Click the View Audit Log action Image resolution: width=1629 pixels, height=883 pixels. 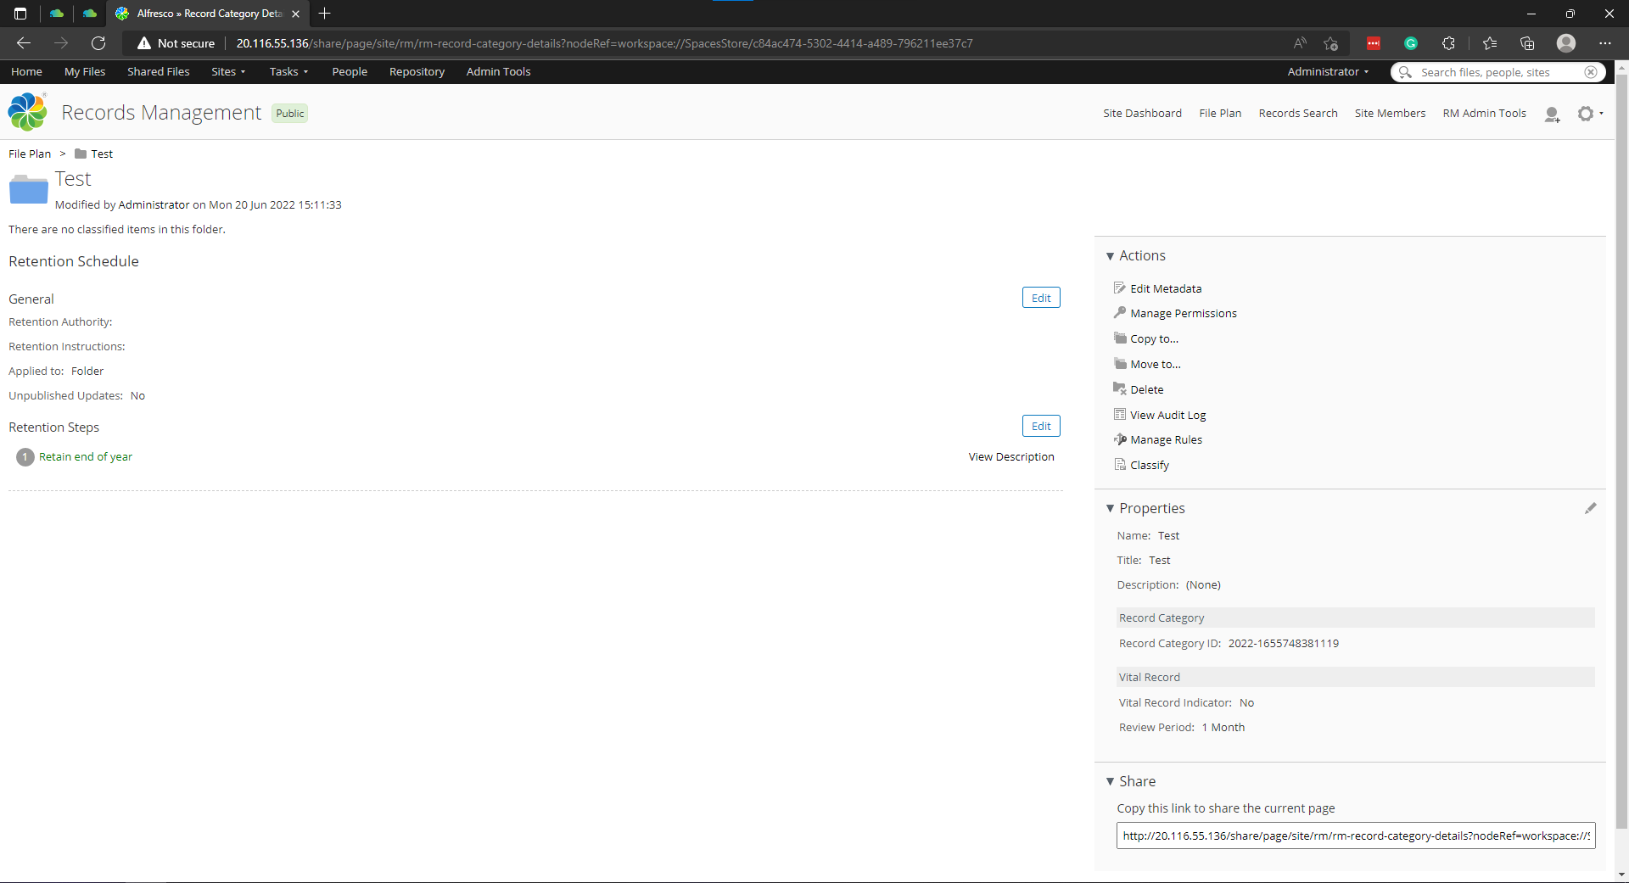(x=1167, y=415)
